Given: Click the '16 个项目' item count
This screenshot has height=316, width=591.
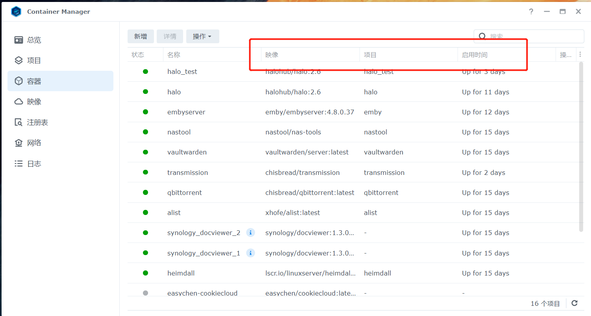Looking at the screenshot, I should coord(545,303).
